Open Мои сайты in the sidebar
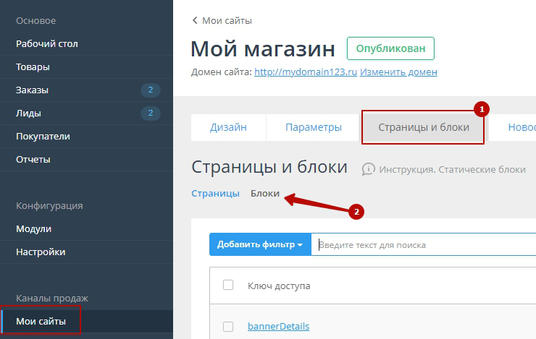This screenshot has width=536, height=339. [x=41, y=322]
